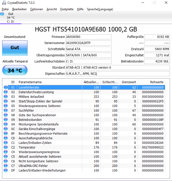This screenshot has width=172, height=181.
Task: Click the status orb for Mittlere Anlaufzeit row
Action: 6,97
